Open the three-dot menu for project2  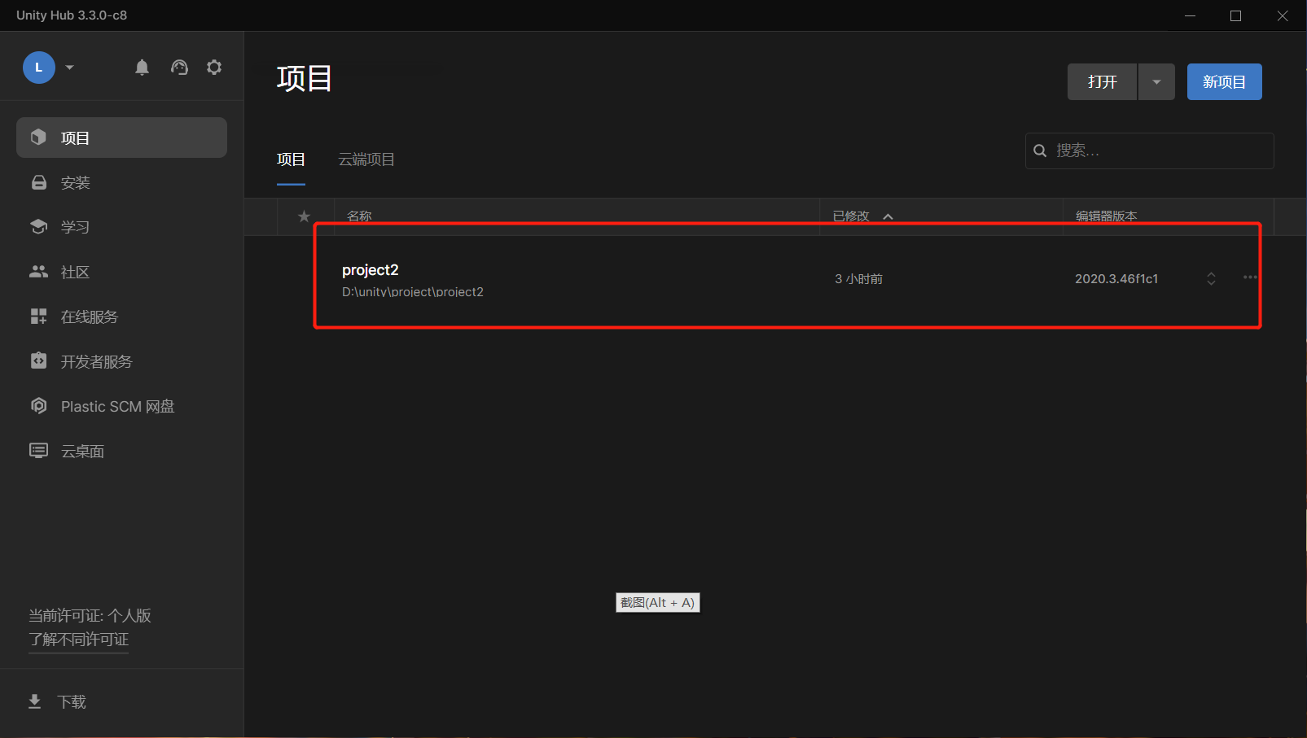(1250, 277)
